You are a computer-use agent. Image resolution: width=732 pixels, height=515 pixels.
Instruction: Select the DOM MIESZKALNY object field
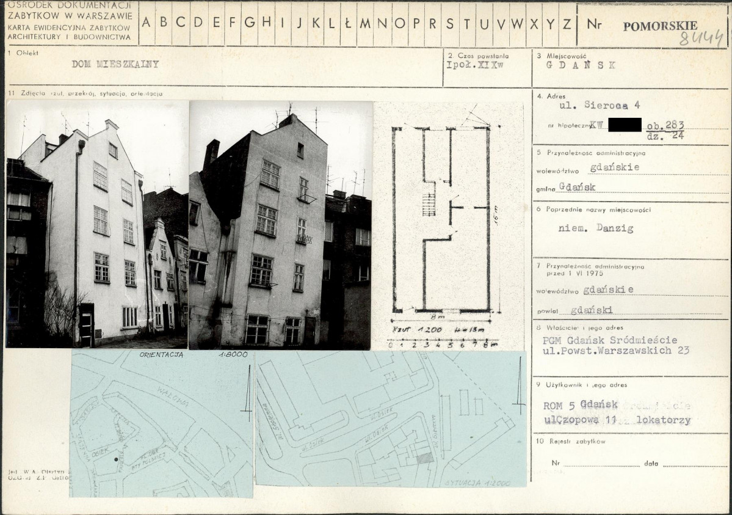[x=115, y=64]
